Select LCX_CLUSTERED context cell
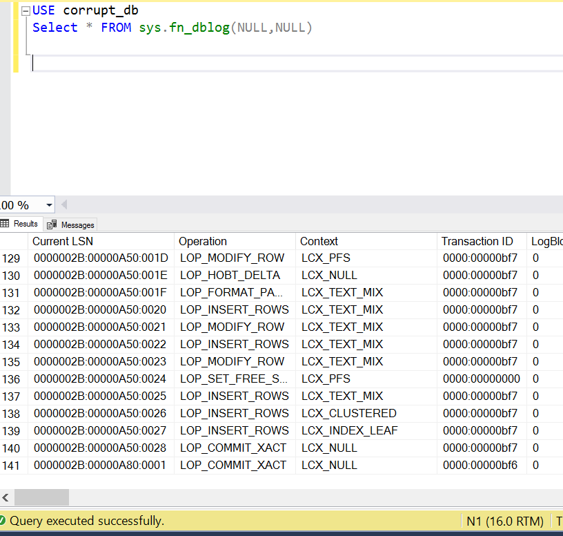 (x=366, y=414)
